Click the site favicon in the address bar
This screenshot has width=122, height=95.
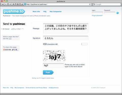coord(25,4)
